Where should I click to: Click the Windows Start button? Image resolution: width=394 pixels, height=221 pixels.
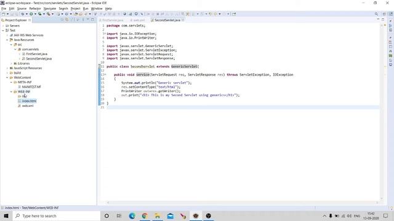pyautogui.click(x=6, y=215)
